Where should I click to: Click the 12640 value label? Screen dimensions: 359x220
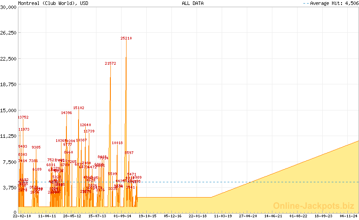click(85, 125)
